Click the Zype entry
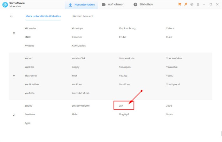Screen dimensions: 222x142 pos(28,123)
